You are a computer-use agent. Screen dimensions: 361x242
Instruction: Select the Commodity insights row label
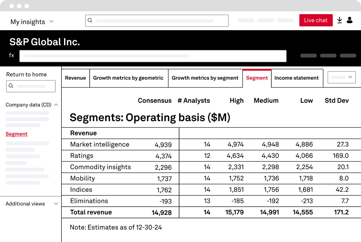coord(100,167)
